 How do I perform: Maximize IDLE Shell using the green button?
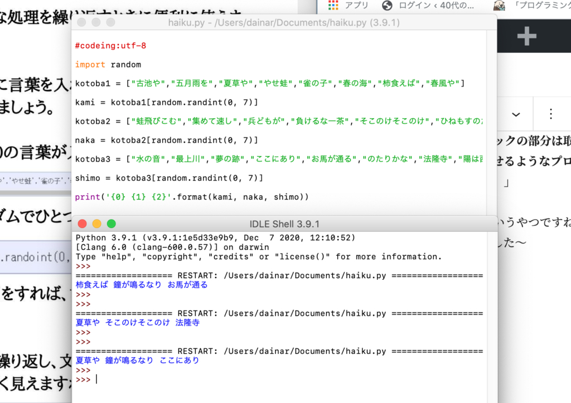click(x=112, y=224)
